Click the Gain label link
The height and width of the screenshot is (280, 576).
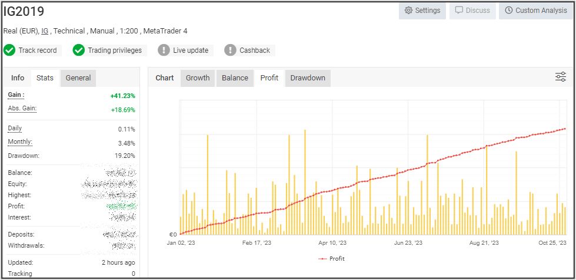click(x=16, y=95)
